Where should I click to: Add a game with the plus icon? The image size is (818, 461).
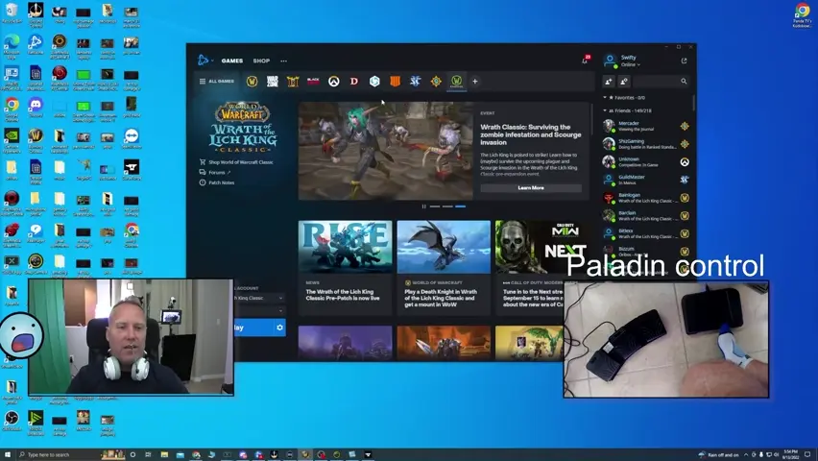474,82
